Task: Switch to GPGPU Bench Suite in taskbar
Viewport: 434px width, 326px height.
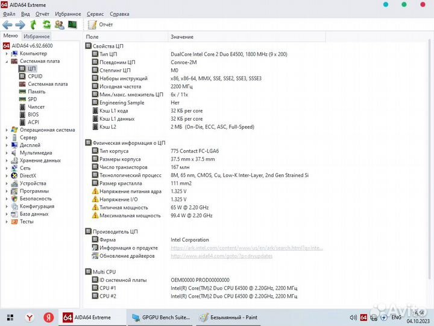Action: pyautogui.click(x=161, y=317)
